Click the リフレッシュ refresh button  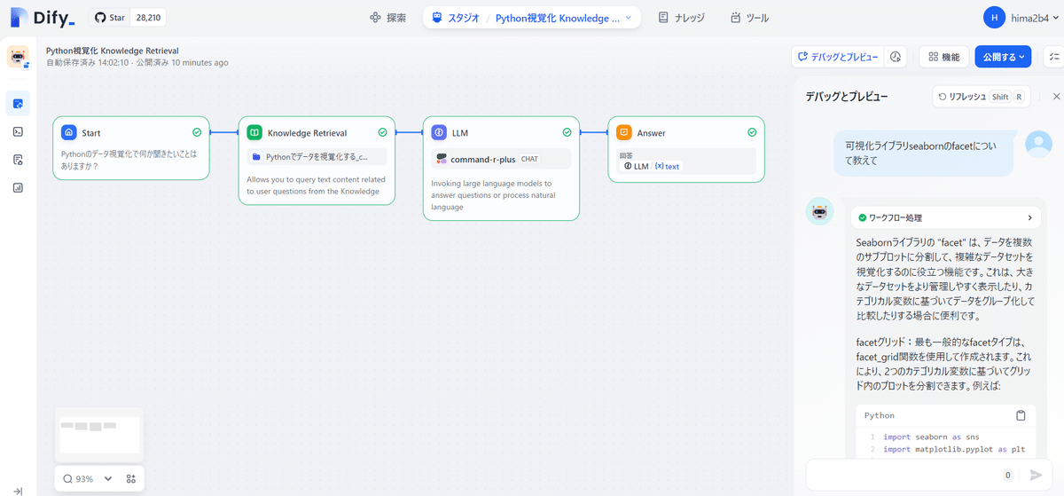tap(982, 97)
